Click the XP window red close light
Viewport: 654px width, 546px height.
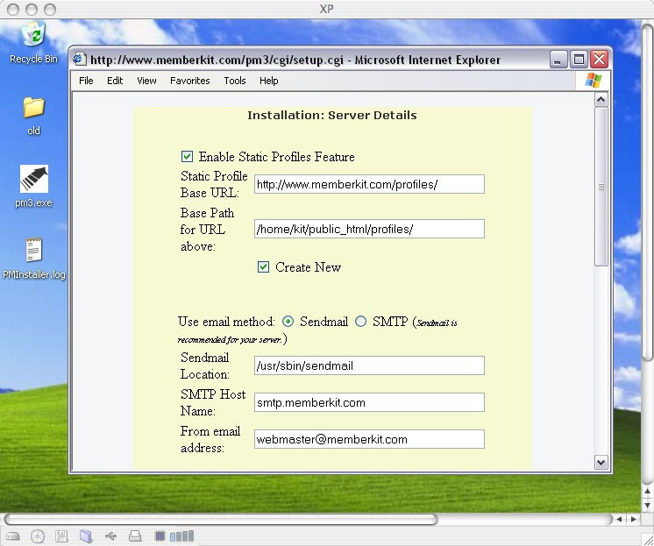tap(13, 9)
